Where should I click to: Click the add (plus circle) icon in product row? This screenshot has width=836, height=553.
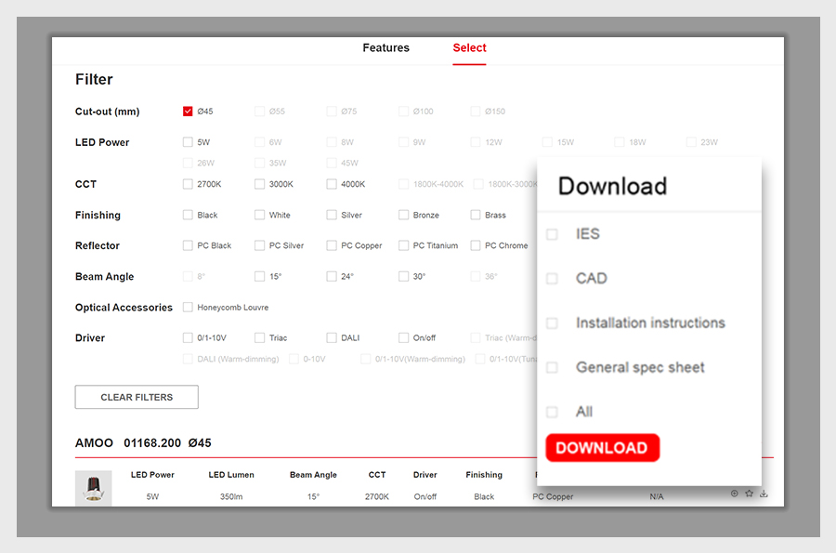tap(734, 494)
